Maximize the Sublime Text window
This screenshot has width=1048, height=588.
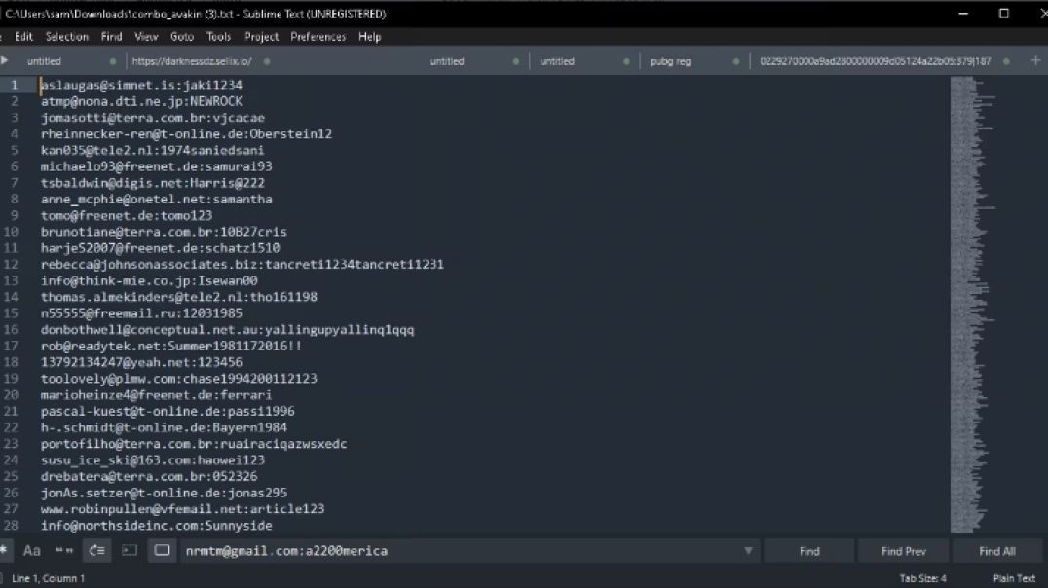click(1003, 14)
